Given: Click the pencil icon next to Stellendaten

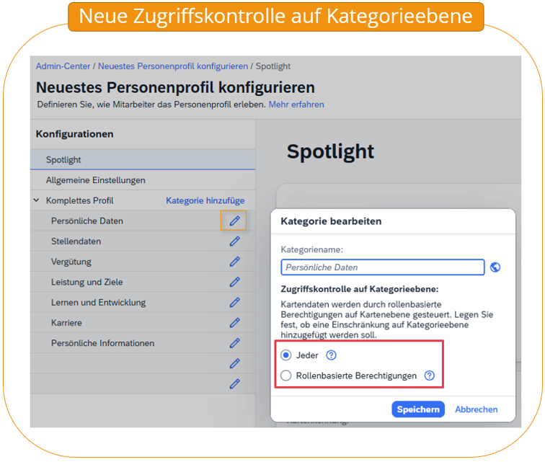Looking at the screenshot, I should (234, 241).
